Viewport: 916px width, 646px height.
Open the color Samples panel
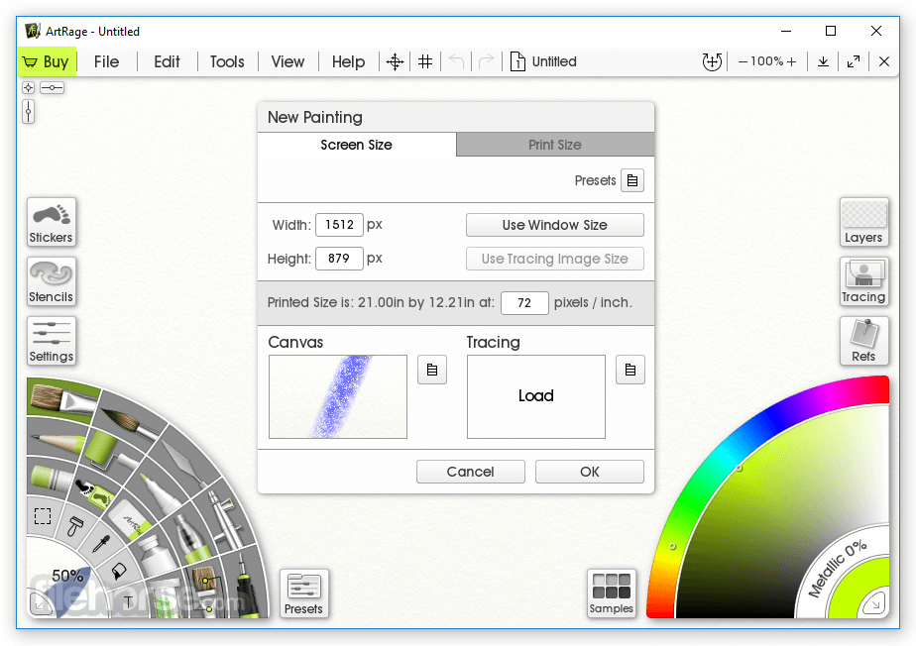(611, 593)
